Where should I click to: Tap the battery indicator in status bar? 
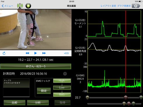(140, 1)
